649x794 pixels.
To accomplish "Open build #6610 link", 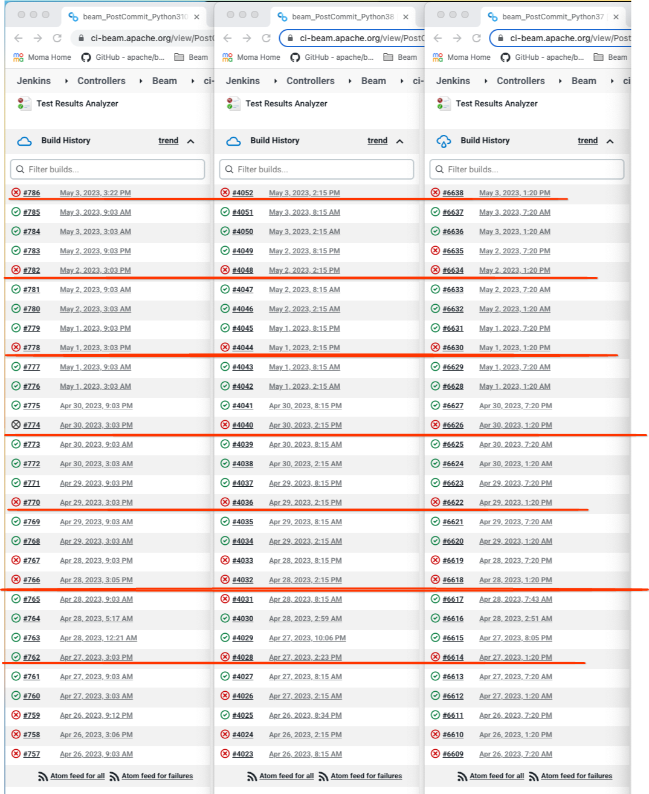I will click(x=453, y=735).
